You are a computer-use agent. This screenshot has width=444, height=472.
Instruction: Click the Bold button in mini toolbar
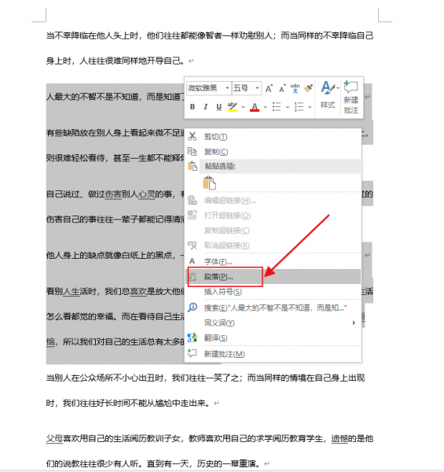point(193,107)
